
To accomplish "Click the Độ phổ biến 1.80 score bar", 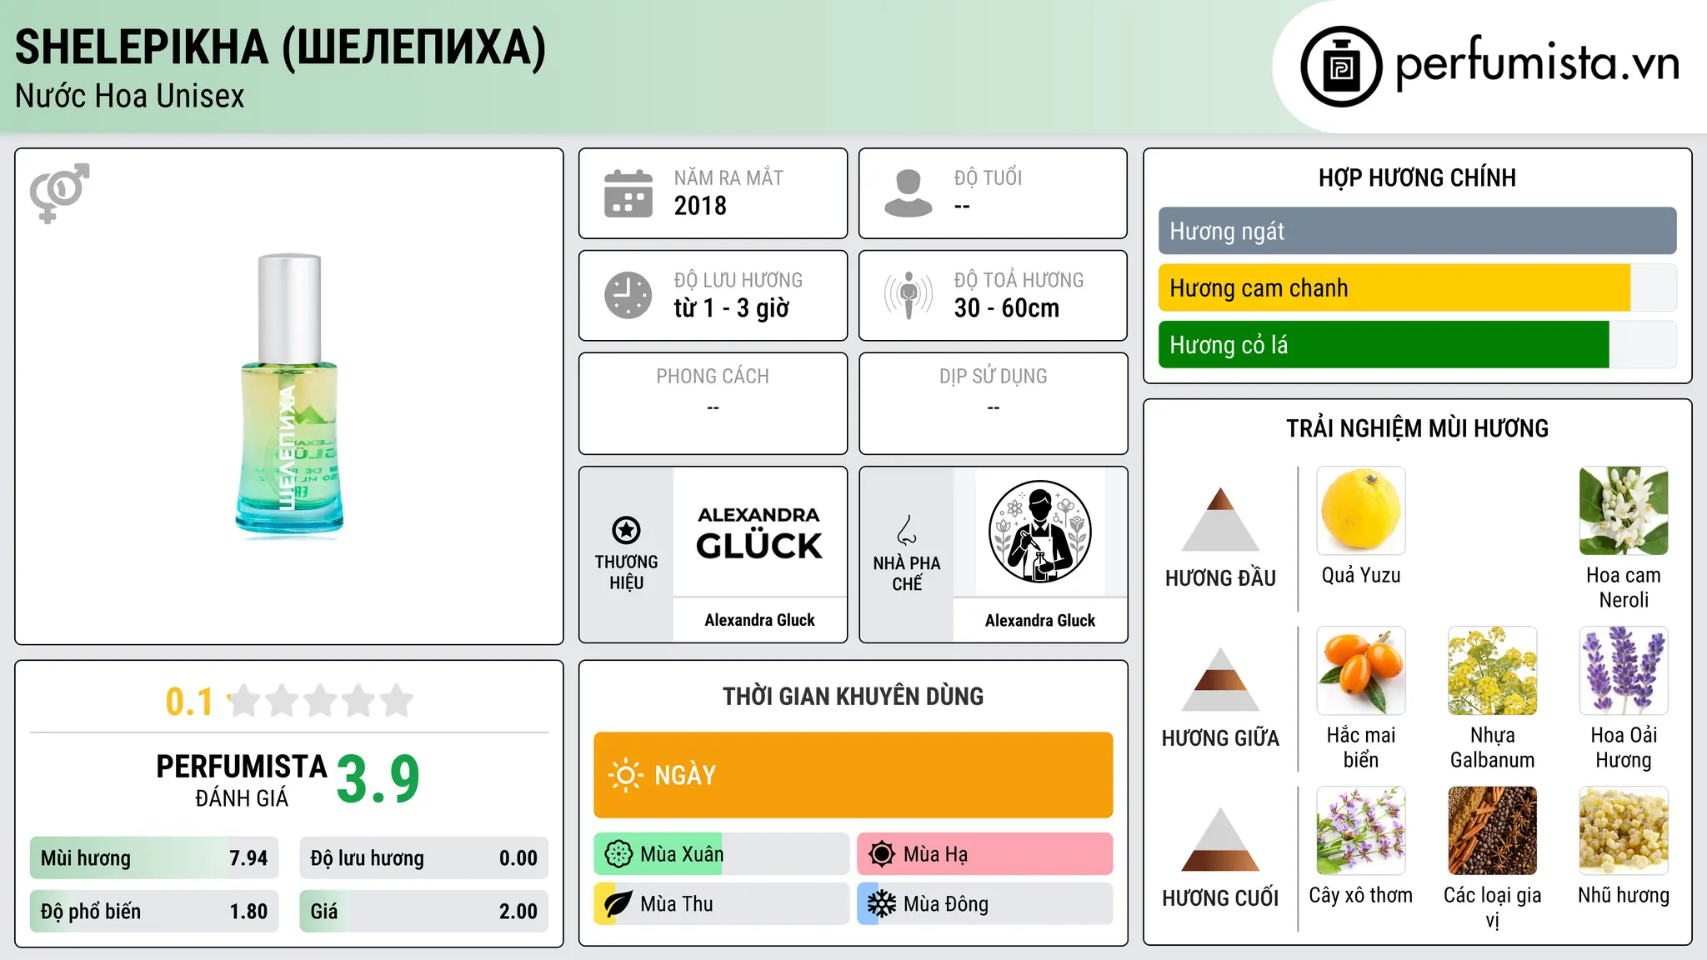I will pyautogui.click(x=154, y=911).
